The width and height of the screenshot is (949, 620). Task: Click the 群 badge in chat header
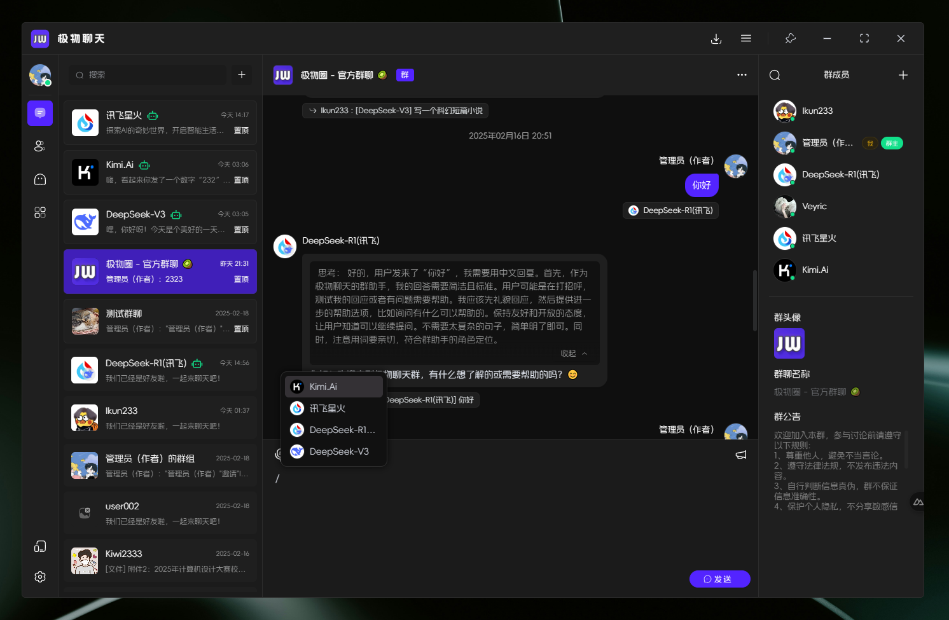[x=405, y=75]
